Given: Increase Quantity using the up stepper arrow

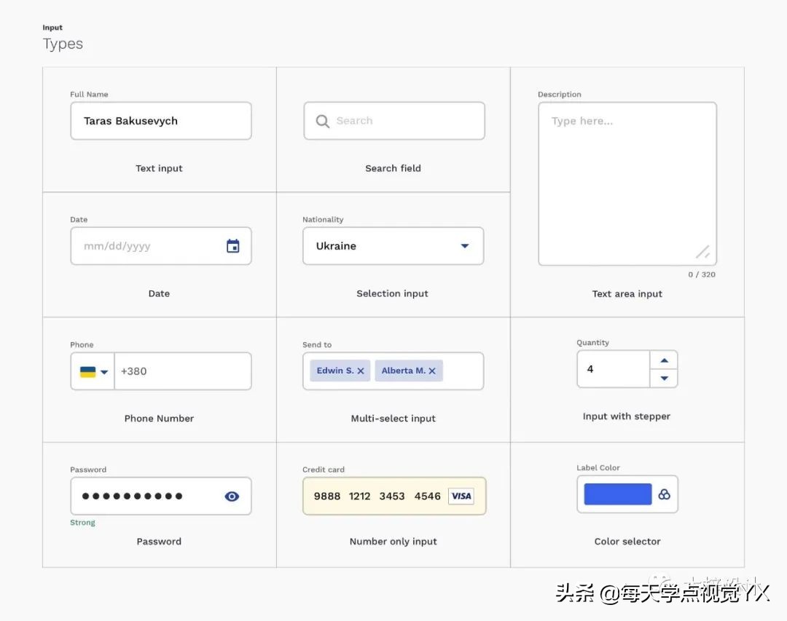Looking at the screenshot, I should [x=663, y=360].
